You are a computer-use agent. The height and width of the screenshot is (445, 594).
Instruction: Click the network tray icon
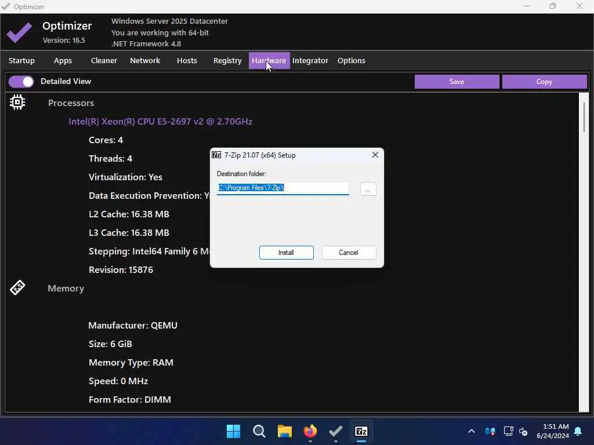490,431
